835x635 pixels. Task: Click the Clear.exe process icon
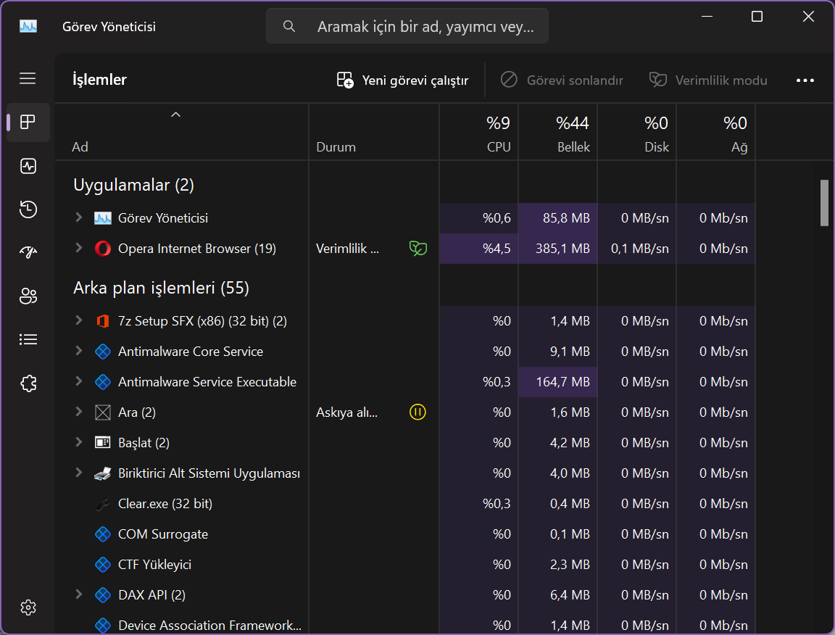coord(103,503)
